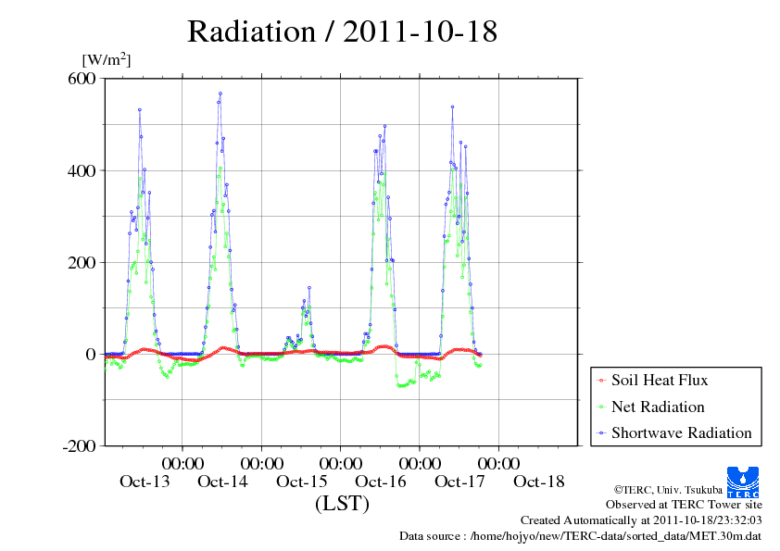Click the Oct-13 date label
Screen dimensions: 780x551
[x=145, y=482]
